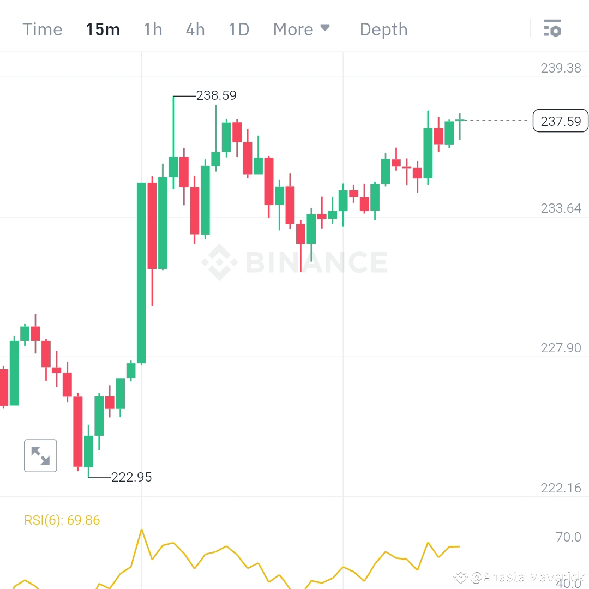
Task: Reselect the active 15m timeframe
Action: pyautogui.click(x=103, y=29)
